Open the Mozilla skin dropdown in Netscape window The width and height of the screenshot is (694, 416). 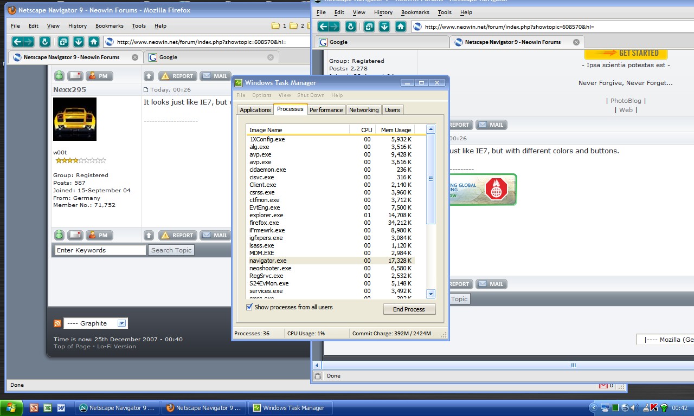(665, 340)
